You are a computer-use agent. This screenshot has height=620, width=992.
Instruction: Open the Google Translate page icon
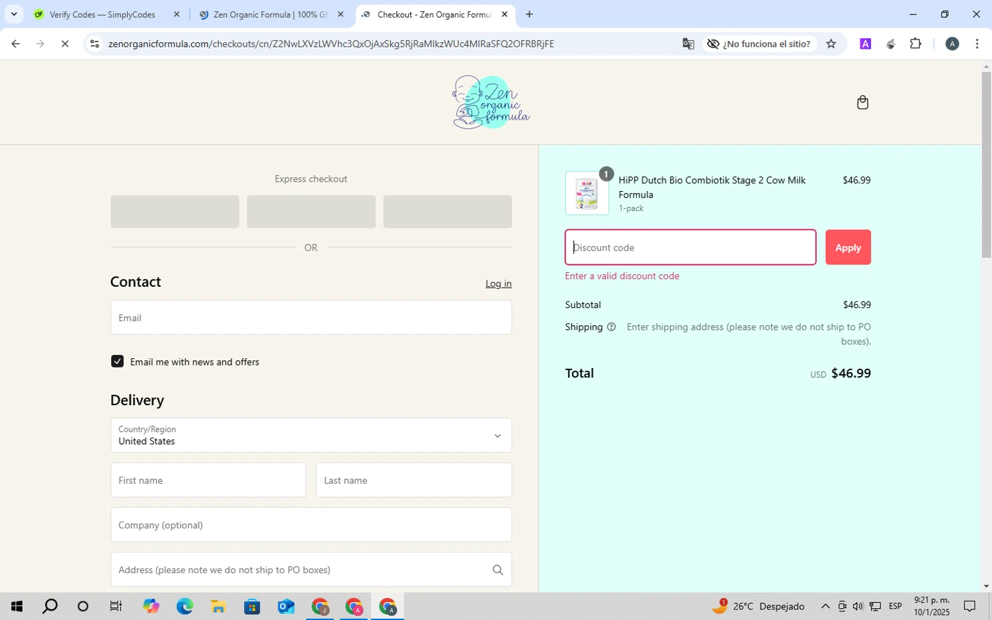click(688, 44)
